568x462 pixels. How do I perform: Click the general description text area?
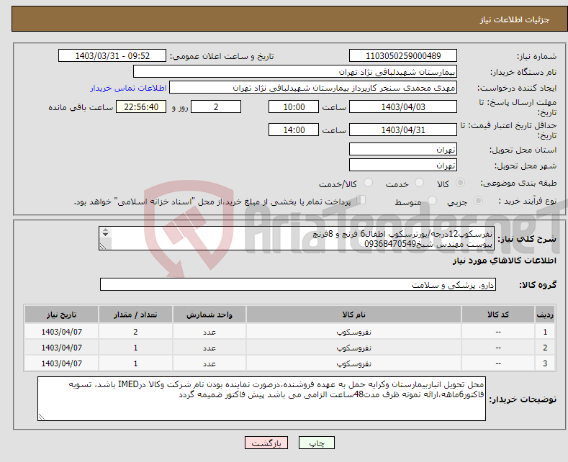click(296, 238)
